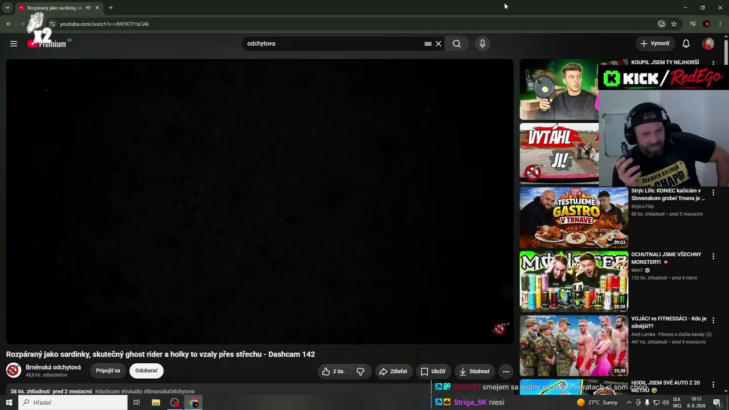
Task: Open the 'OCHUTNALI JSME VŠECHNY MONSTERY!' title
Action: (x=666, y=258)
